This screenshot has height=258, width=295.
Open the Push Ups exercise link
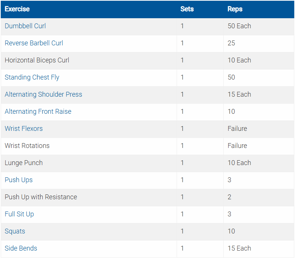click(19, 180)
